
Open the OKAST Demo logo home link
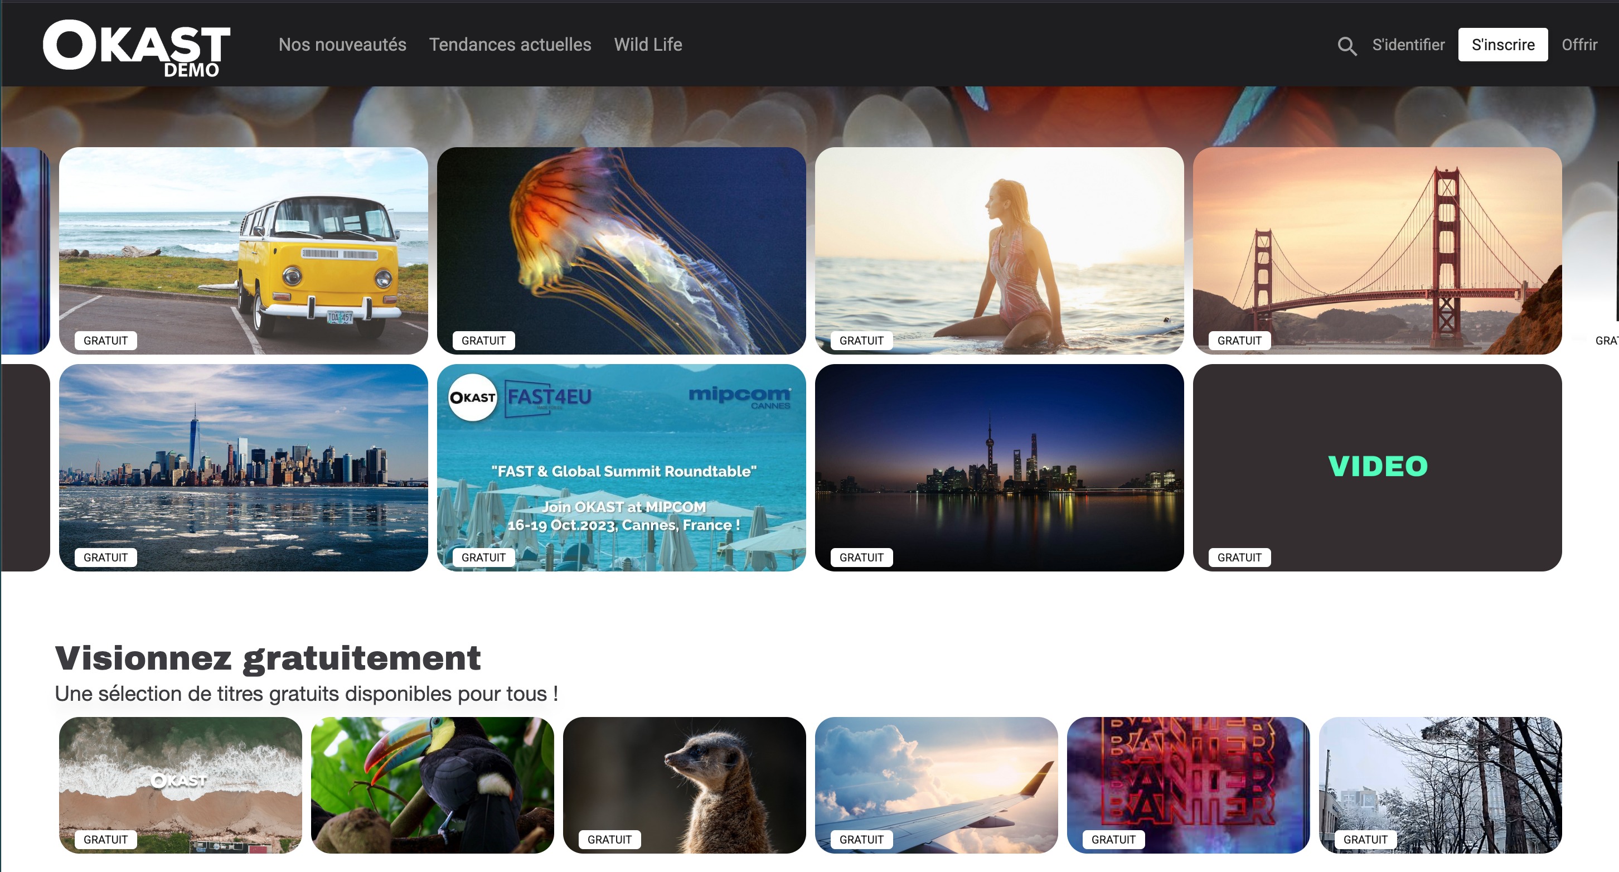click(x=137, y=48)
